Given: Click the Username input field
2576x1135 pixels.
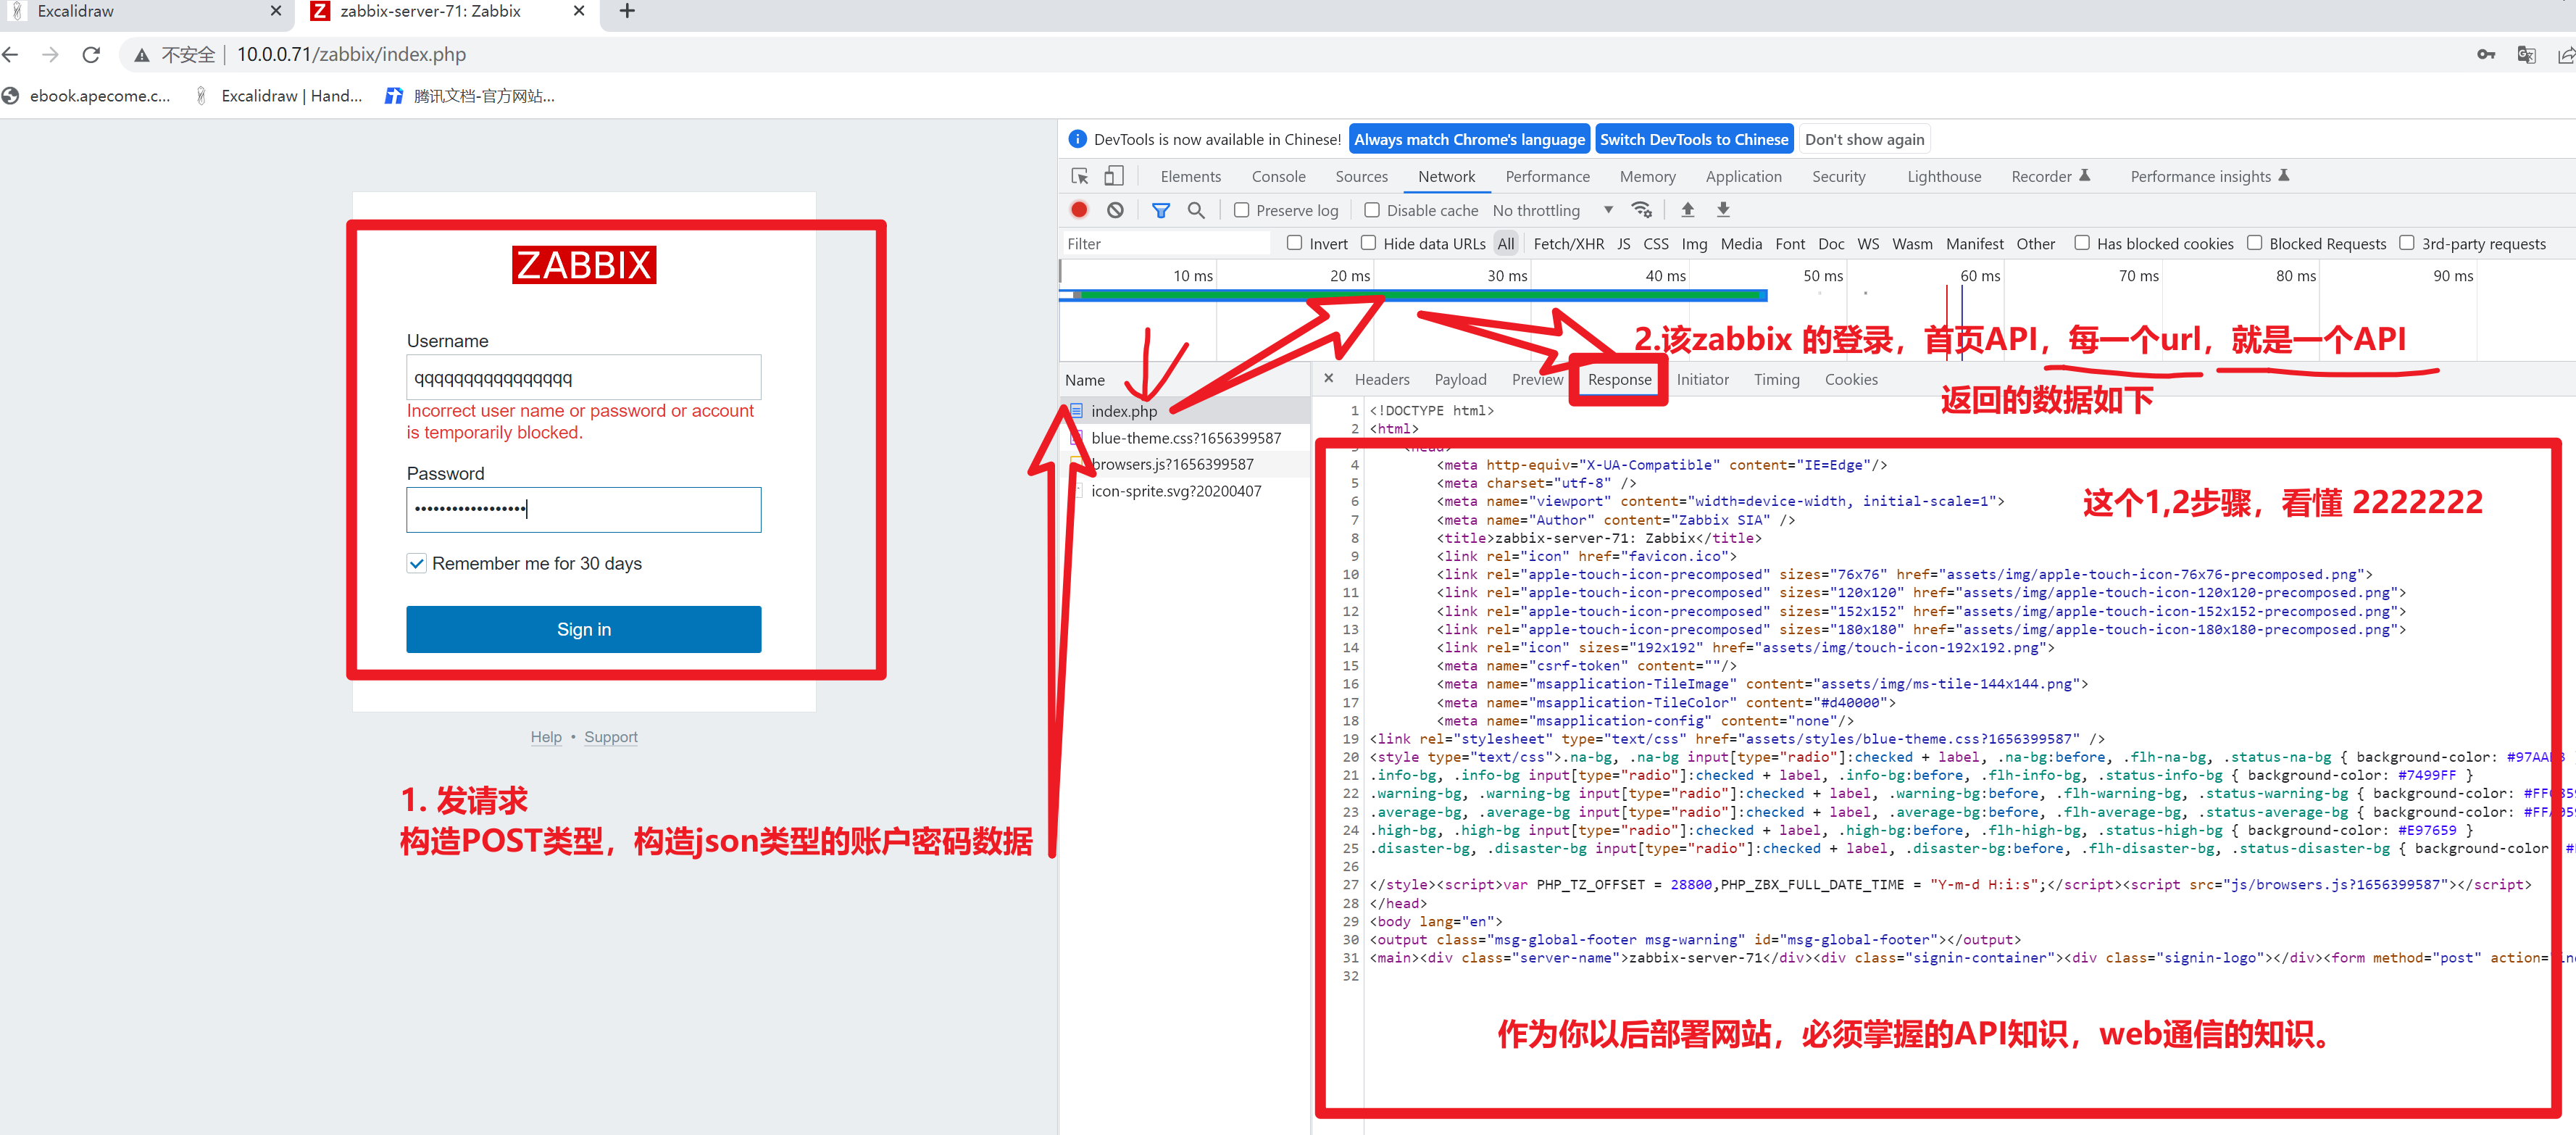Looking at the screenshot, I should [583, 378].
